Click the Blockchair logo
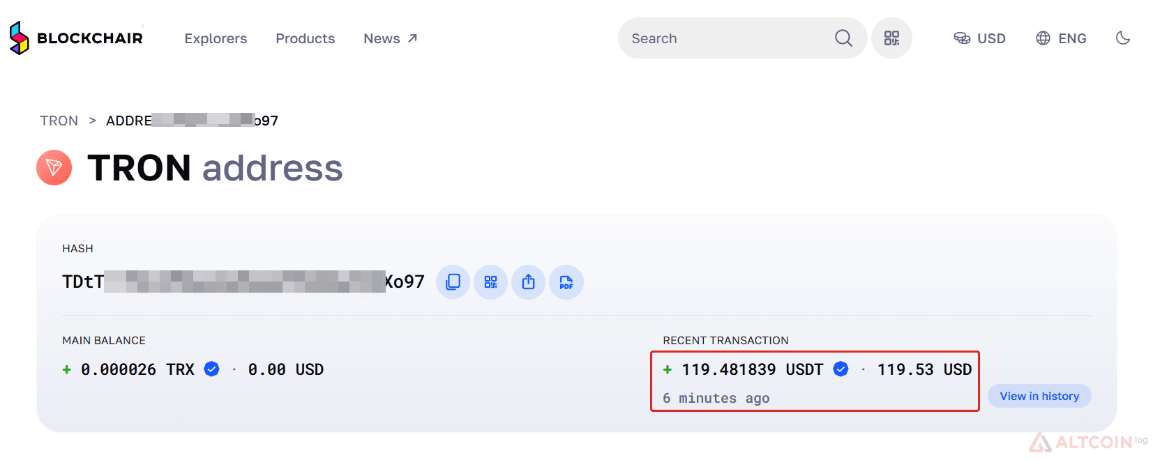 click(76, 38)
